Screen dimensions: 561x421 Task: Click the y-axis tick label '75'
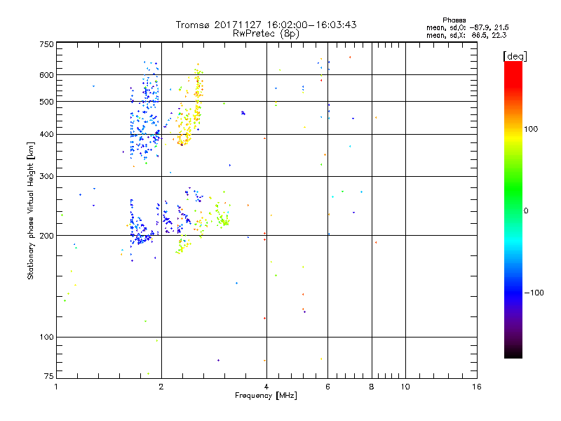(x=49, y=376)
